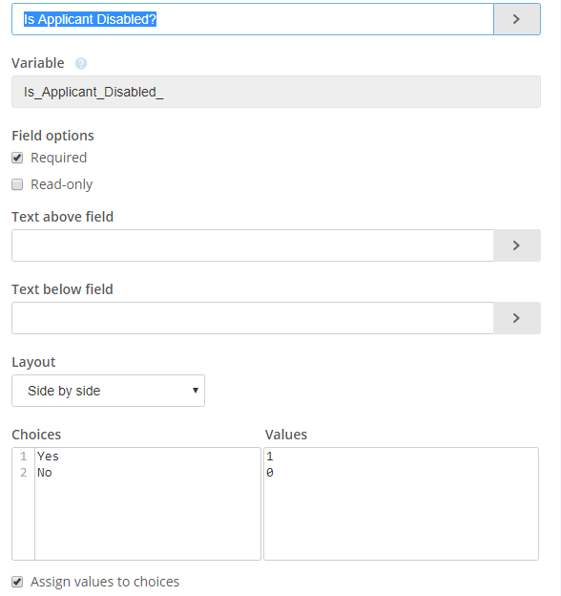
Task: Click the Required label text
Action: (x=59, y=158)
